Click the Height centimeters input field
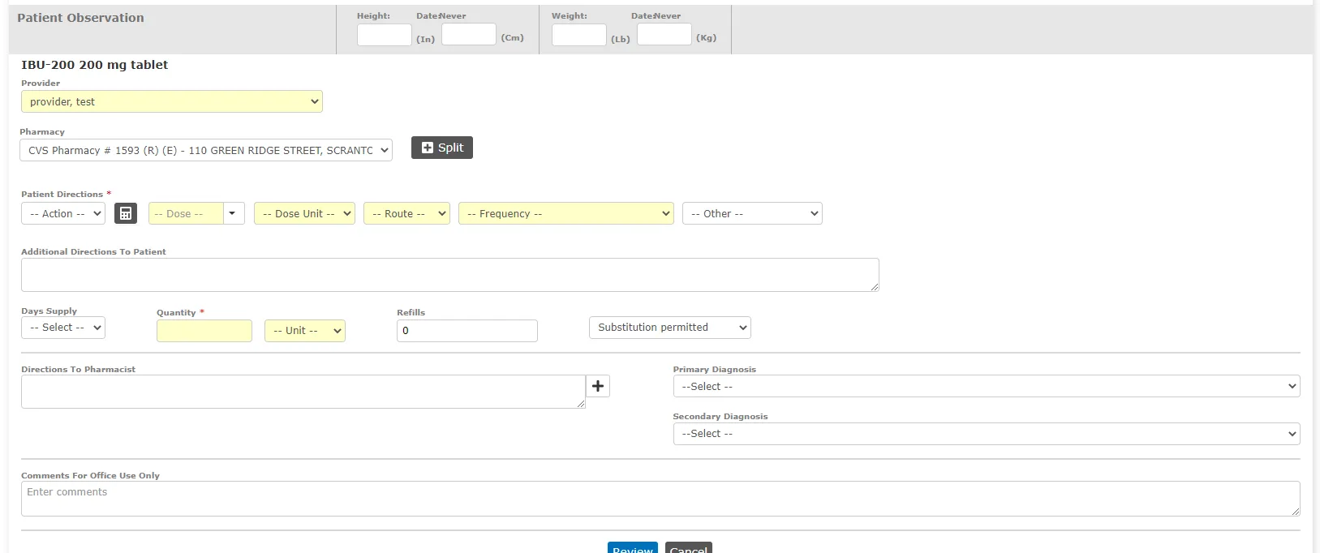 click(x=469, y=34)
